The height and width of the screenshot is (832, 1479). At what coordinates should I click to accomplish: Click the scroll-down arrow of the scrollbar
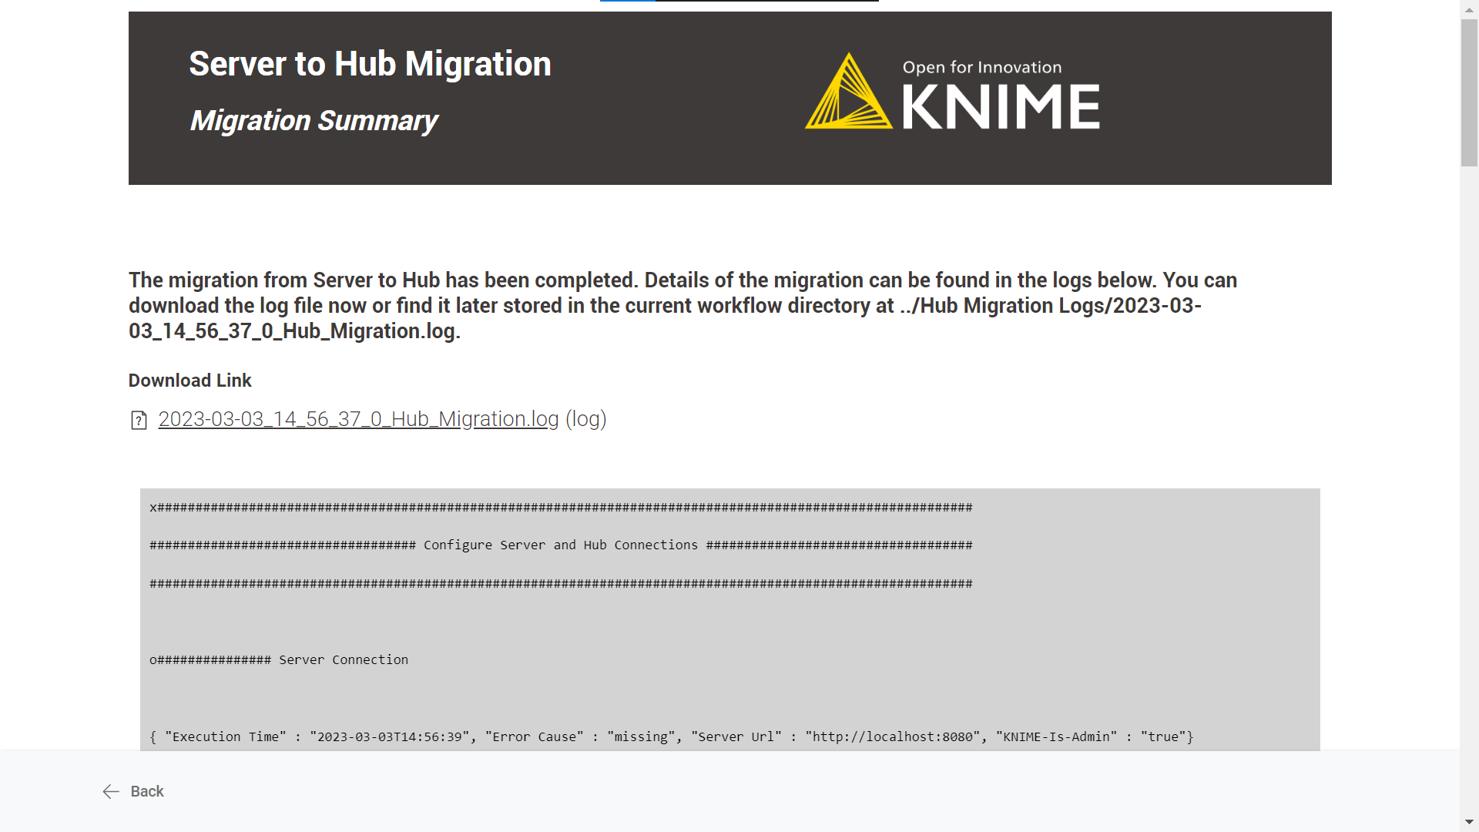click(1469, 822)
